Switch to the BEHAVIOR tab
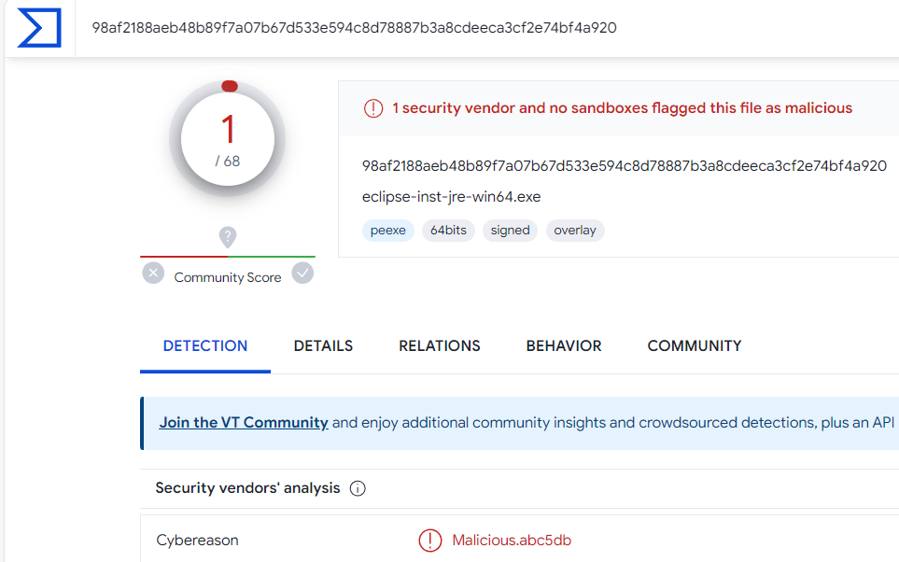Screen dimensions: 899x562 (x=564, y=345)
